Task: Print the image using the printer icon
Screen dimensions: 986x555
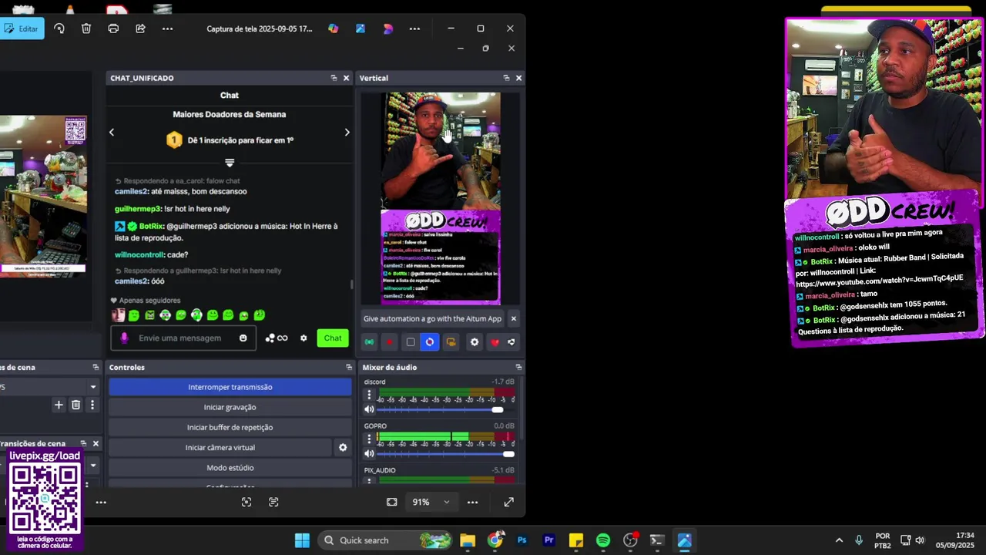Action: click(x=113, y=29)
